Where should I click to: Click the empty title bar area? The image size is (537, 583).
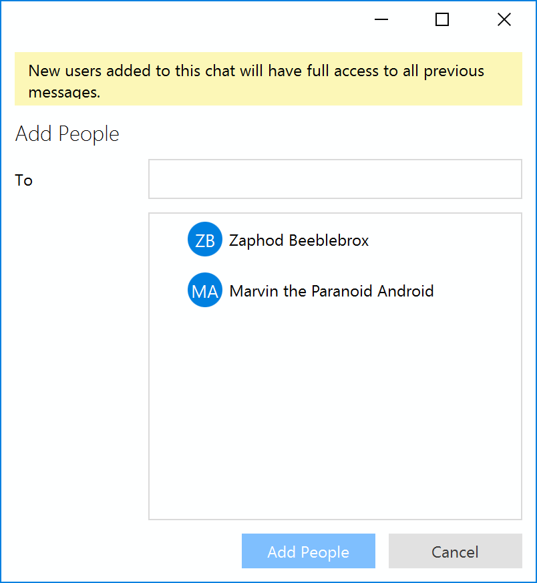(x=187, y=20)
